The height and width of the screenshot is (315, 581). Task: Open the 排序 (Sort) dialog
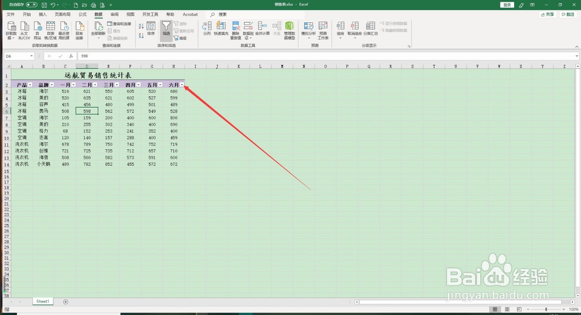(151, 28)
